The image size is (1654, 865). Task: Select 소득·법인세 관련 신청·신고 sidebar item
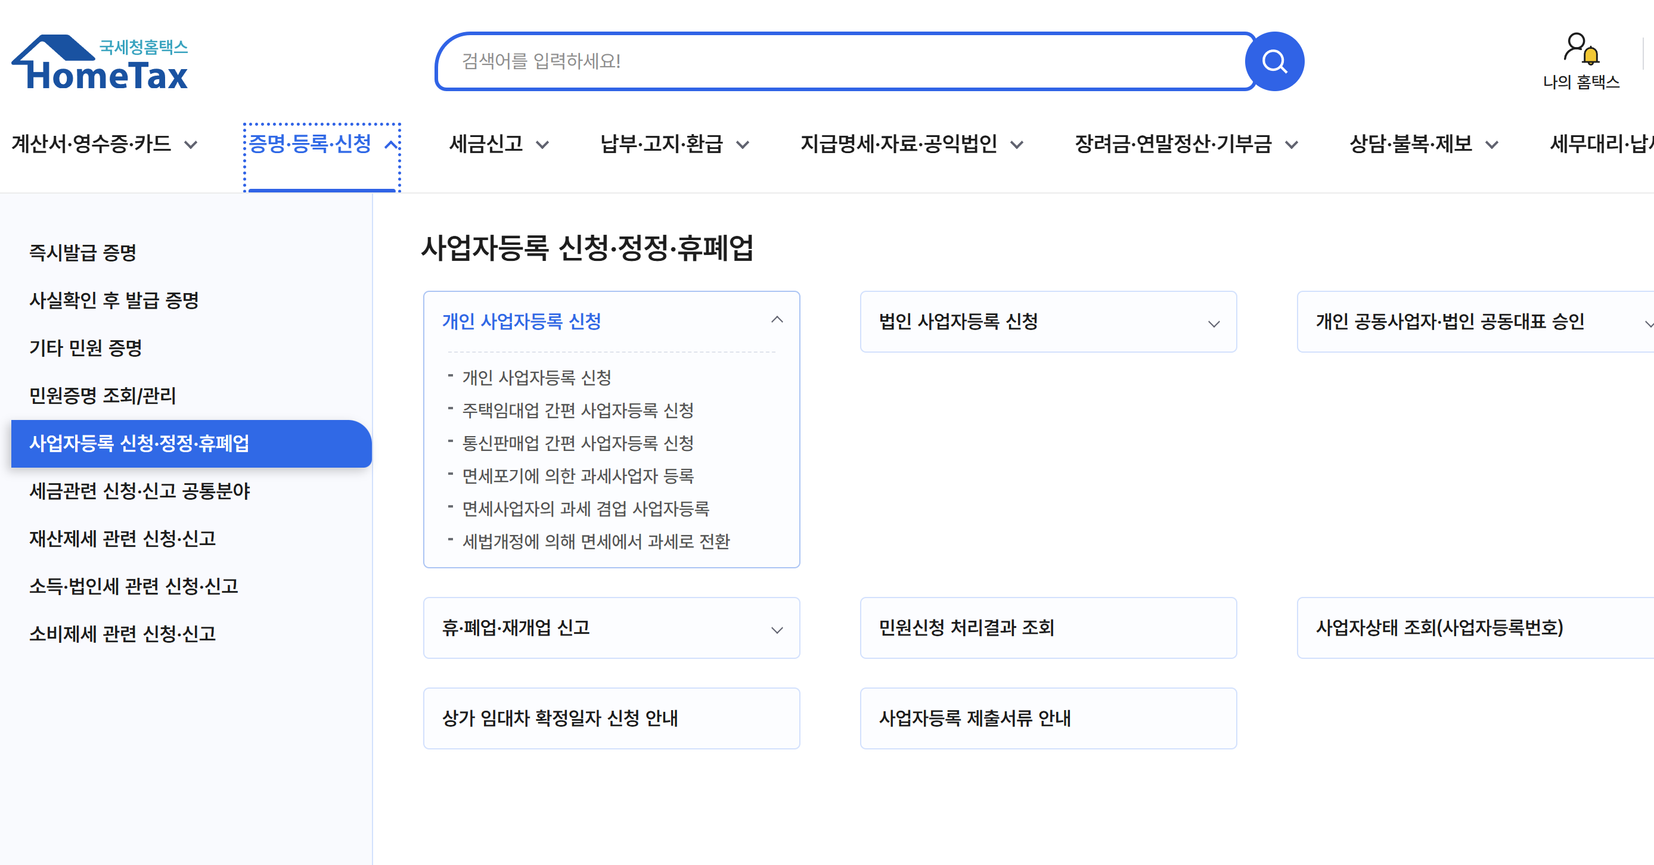pos(134,586)
